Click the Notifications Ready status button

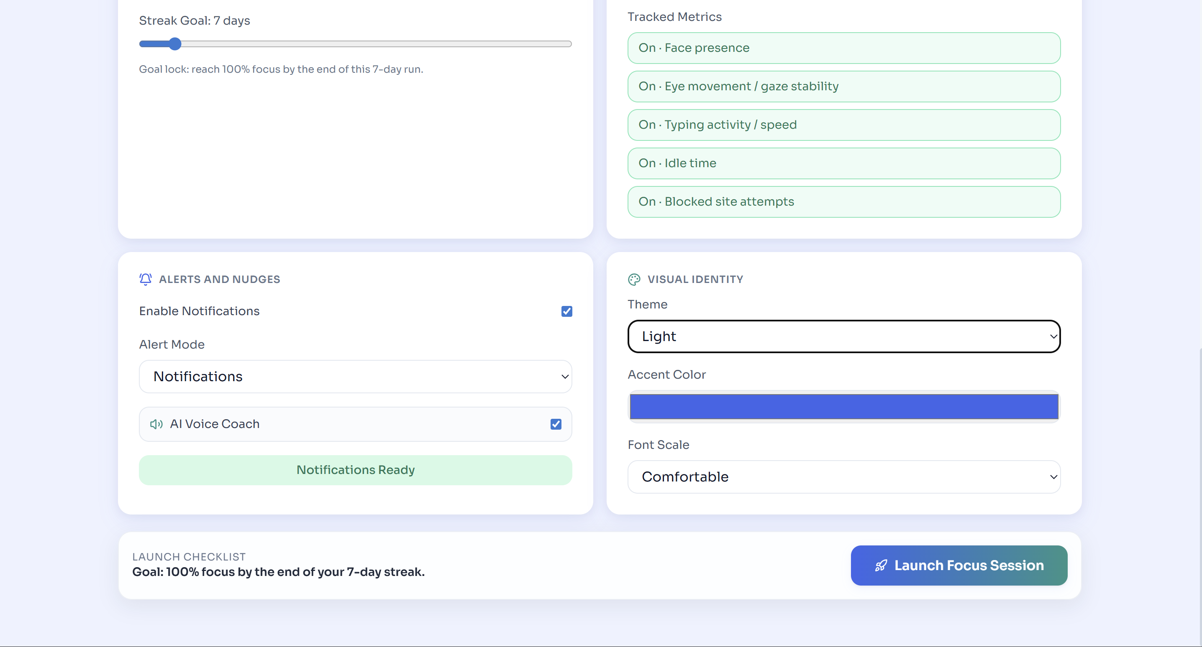point(355,470)
